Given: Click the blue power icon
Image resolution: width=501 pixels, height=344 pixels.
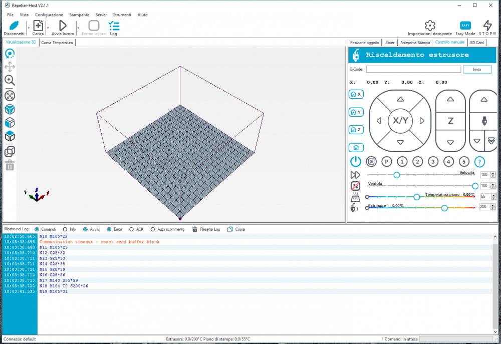Looking at the screenshot, I should coord(355,161).
